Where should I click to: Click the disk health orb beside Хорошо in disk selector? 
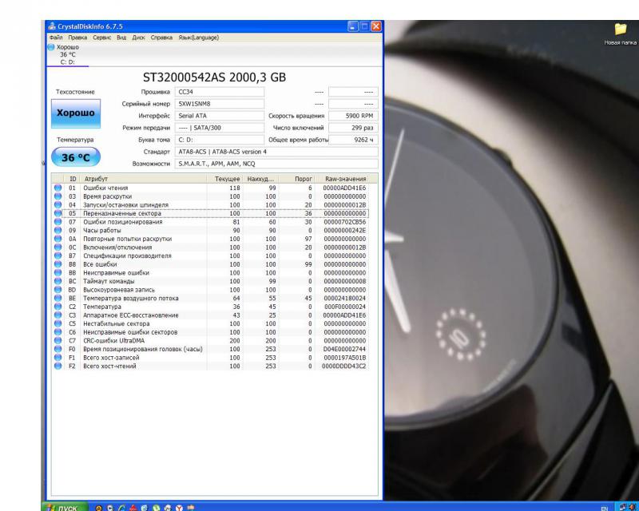point(51,47)
